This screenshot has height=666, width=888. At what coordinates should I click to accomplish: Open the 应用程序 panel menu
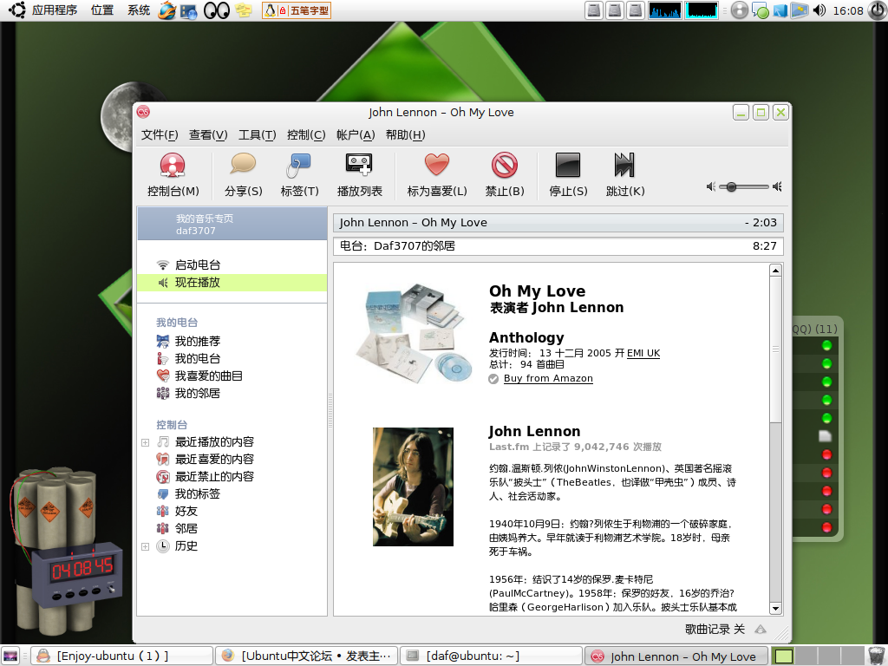(55, 10)
